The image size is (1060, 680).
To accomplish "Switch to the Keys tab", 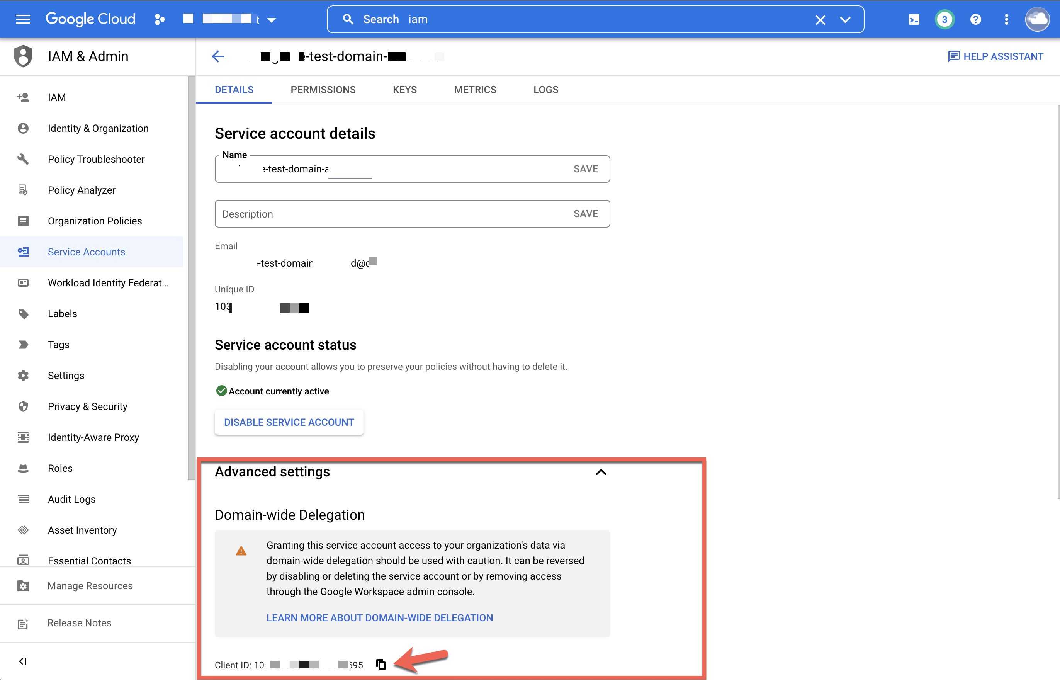I will coord(404,90).
